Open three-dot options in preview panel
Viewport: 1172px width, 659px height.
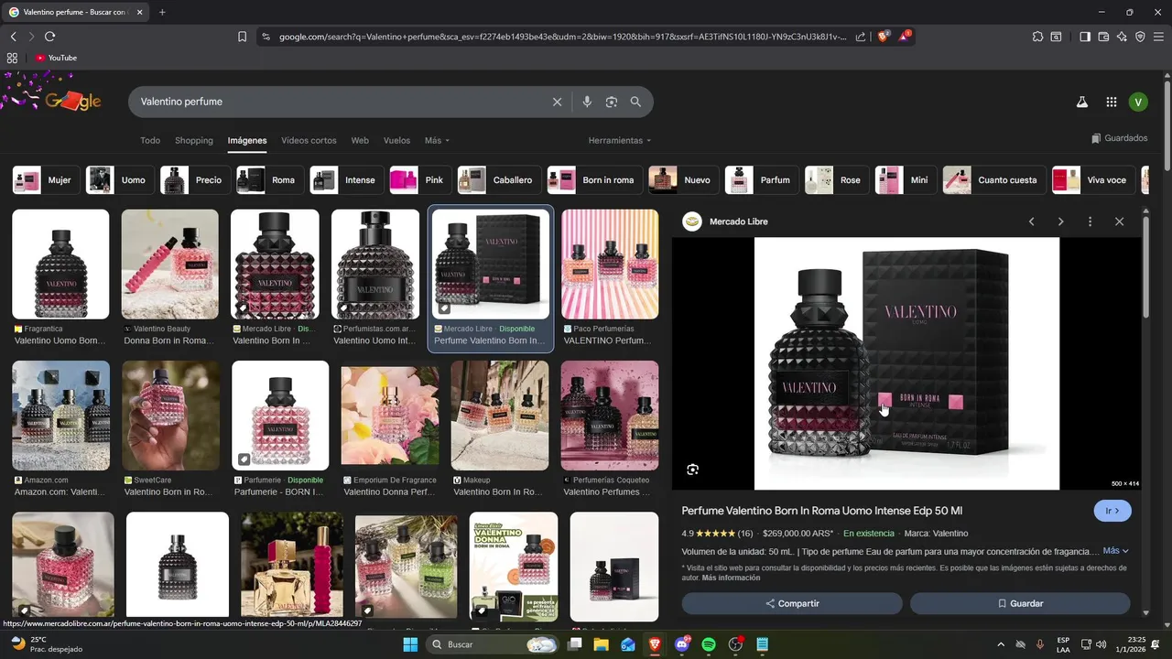(1090, 221)
